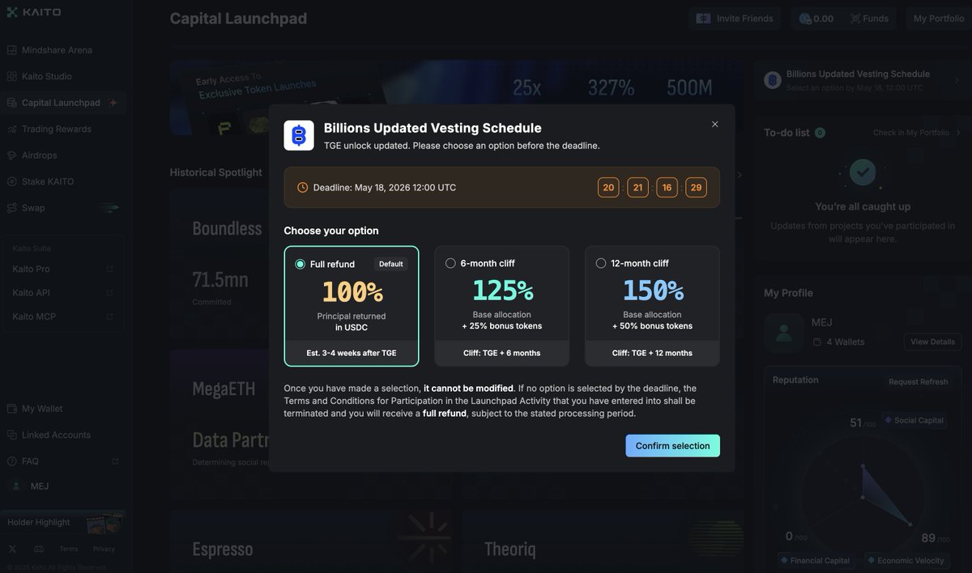
Task: Click the Swap arrows icon in the sidebar
Action: click(12, 208)
